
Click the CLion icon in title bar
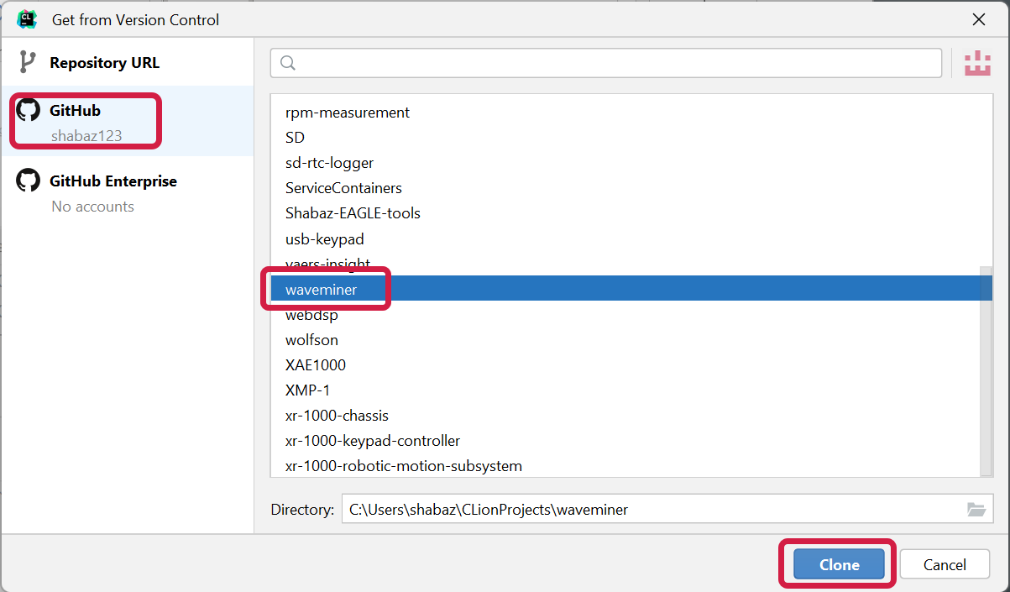click(27, 18)
